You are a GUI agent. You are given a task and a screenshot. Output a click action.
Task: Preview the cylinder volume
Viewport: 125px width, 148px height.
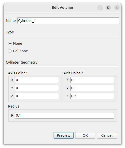coord(64,135)
